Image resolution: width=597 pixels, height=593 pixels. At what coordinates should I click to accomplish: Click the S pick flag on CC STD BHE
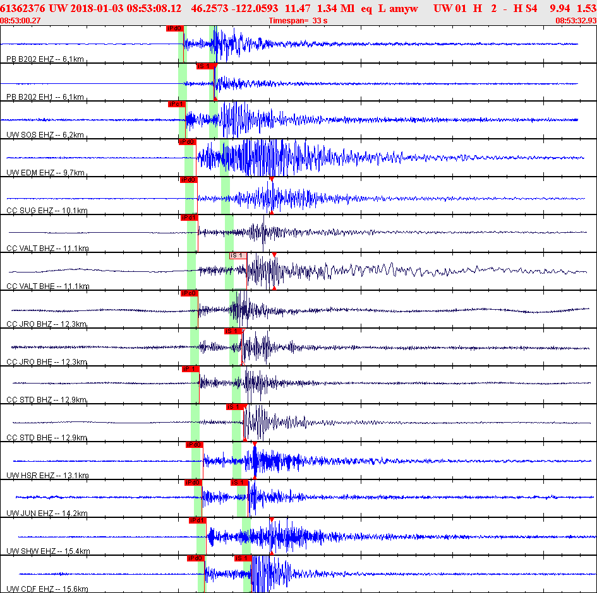[234, 407]
